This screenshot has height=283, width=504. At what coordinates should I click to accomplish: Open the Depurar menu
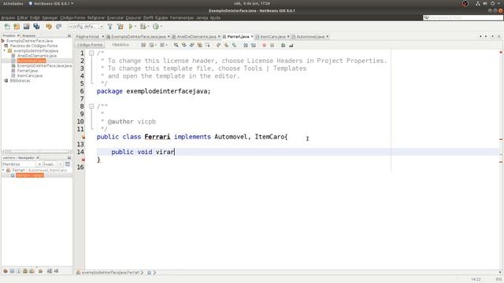point(133,17)
